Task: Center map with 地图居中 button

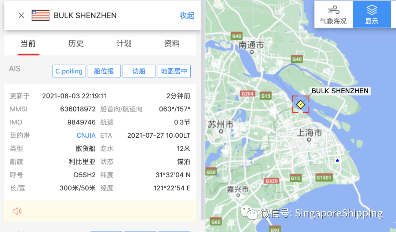Action: click(x=174, y=71)
